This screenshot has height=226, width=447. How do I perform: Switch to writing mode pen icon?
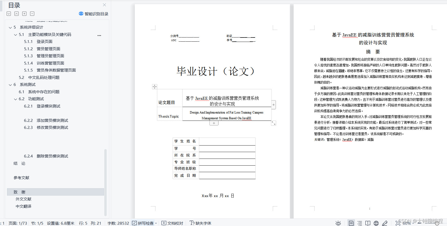pyautogui.click(x=384, y=223)
